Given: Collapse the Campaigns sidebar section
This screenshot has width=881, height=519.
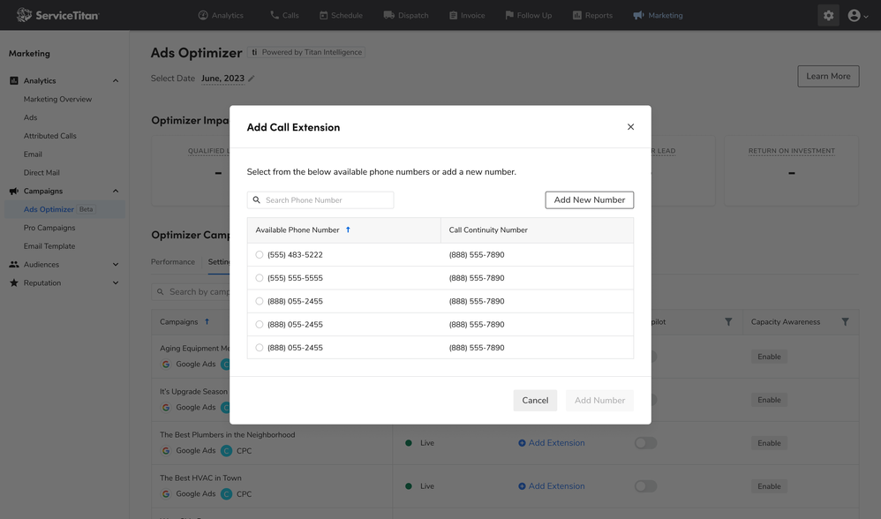Looking at the screenshot, I should click(x=115, y=191).
